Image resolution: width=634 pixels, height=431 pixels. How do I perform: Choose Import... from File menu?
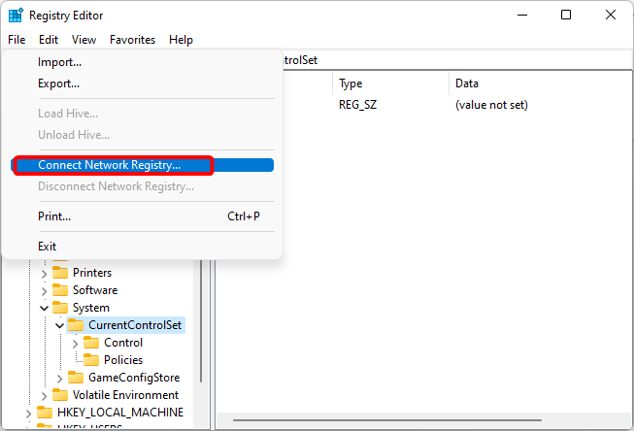[143, 62]
